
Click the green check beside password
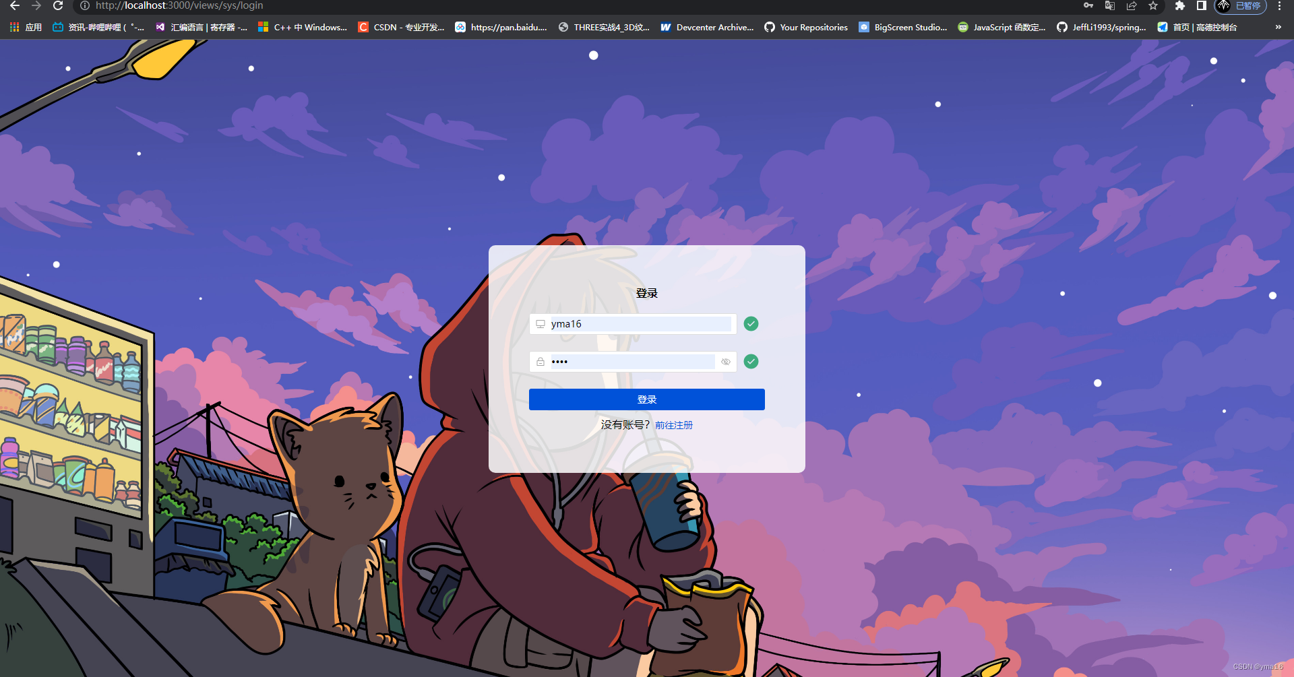tap(751, 362)
